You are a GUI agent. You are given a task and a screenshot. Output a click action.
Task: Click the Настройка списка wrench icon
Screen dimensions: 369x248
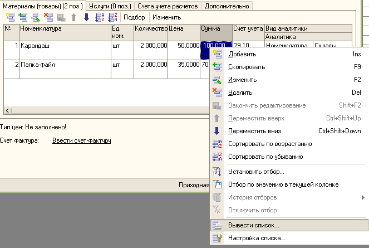pyautogui.click(x=217, y=238)
